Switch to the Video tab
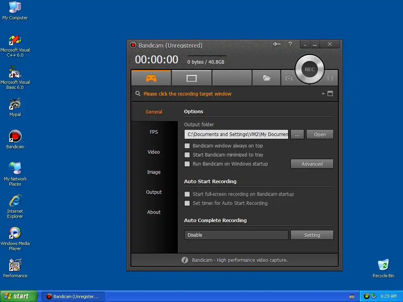Viewport: 403px width, 302px height. (154, 152)
